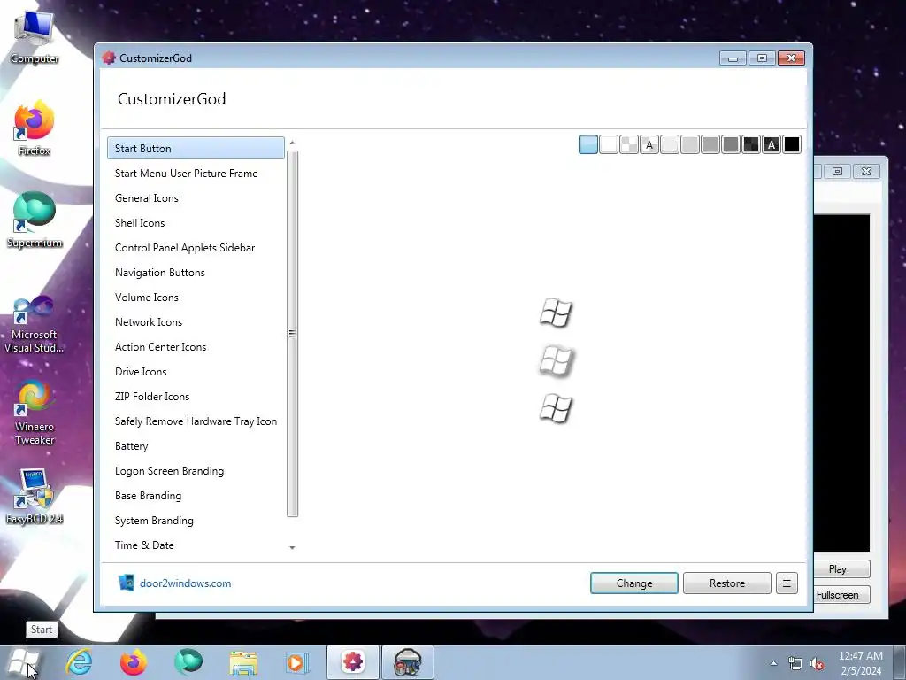Select the Computer desktop icon
The image size is (906, 680).
click(35, 37)
